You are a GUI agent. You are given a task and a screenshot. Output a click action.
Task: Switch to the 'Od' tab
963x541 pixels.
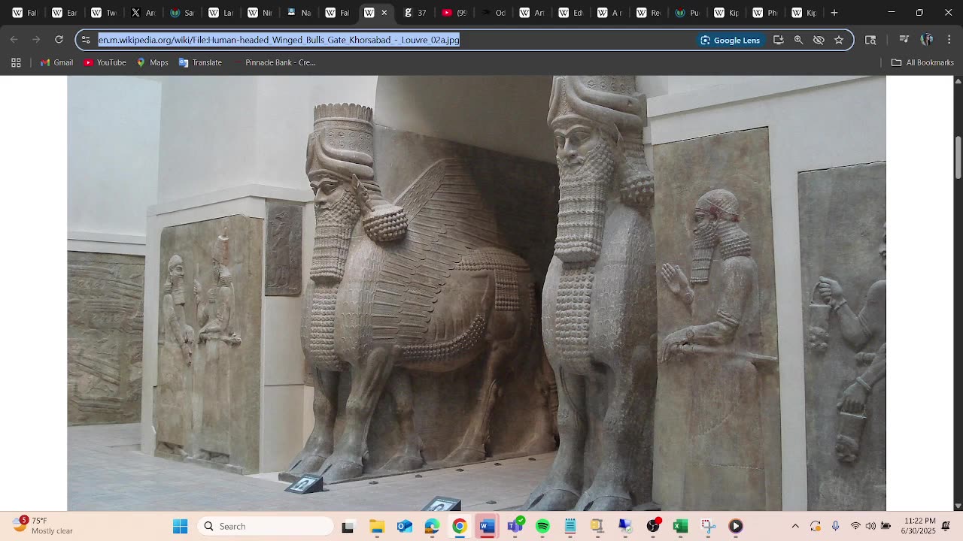[x=494, y=13]
